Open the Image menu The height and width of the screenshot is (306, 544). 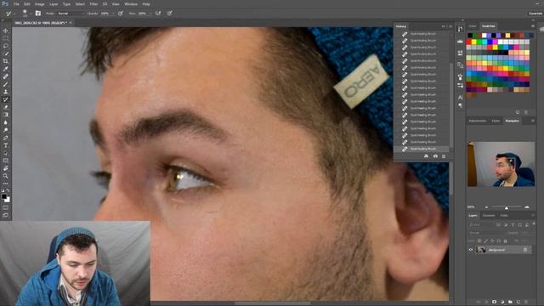[40, 4]
